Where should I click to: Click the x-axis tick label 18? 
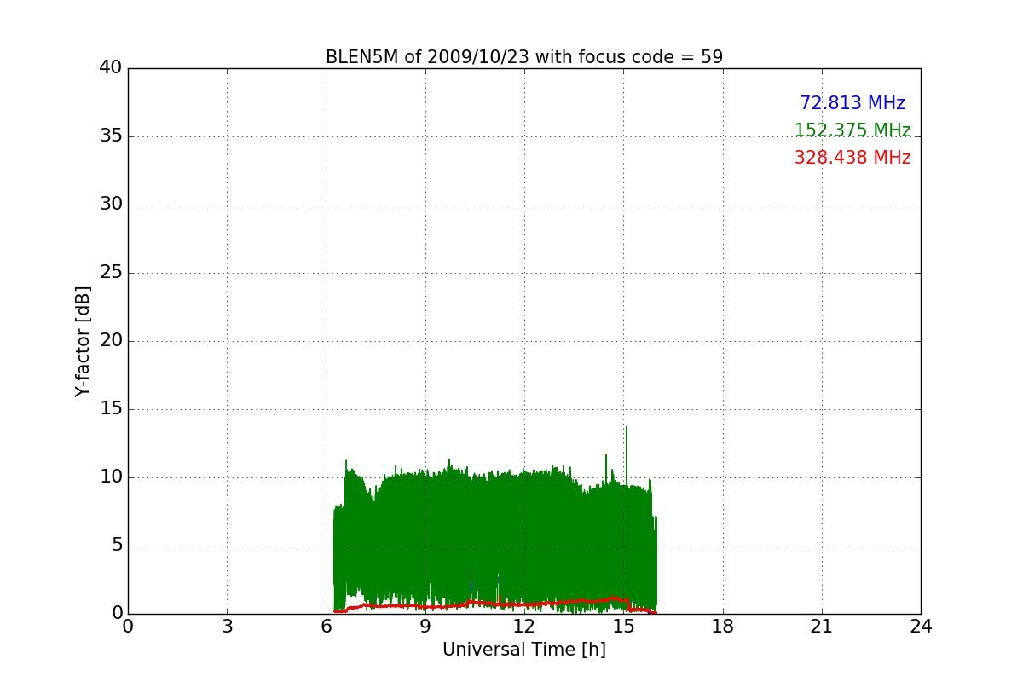[x=723, y=627]
